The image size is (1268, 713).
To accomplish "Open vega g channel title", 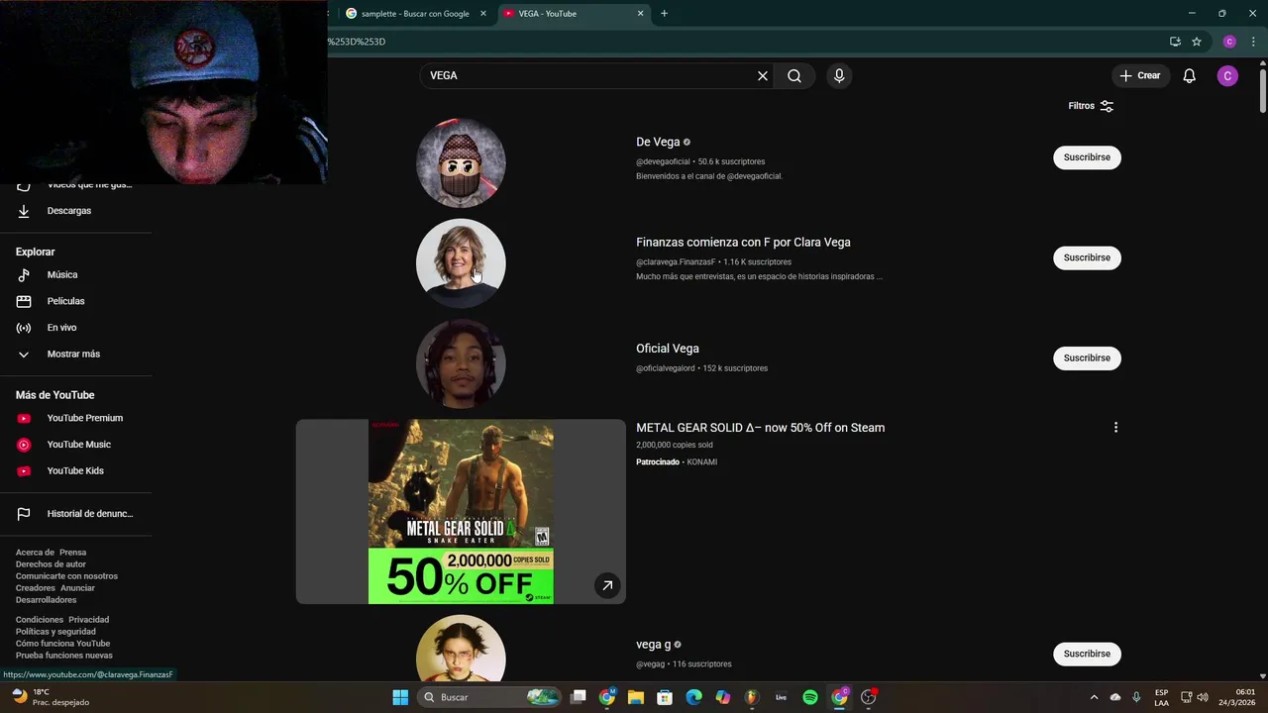I will click(x=653, y=644).
